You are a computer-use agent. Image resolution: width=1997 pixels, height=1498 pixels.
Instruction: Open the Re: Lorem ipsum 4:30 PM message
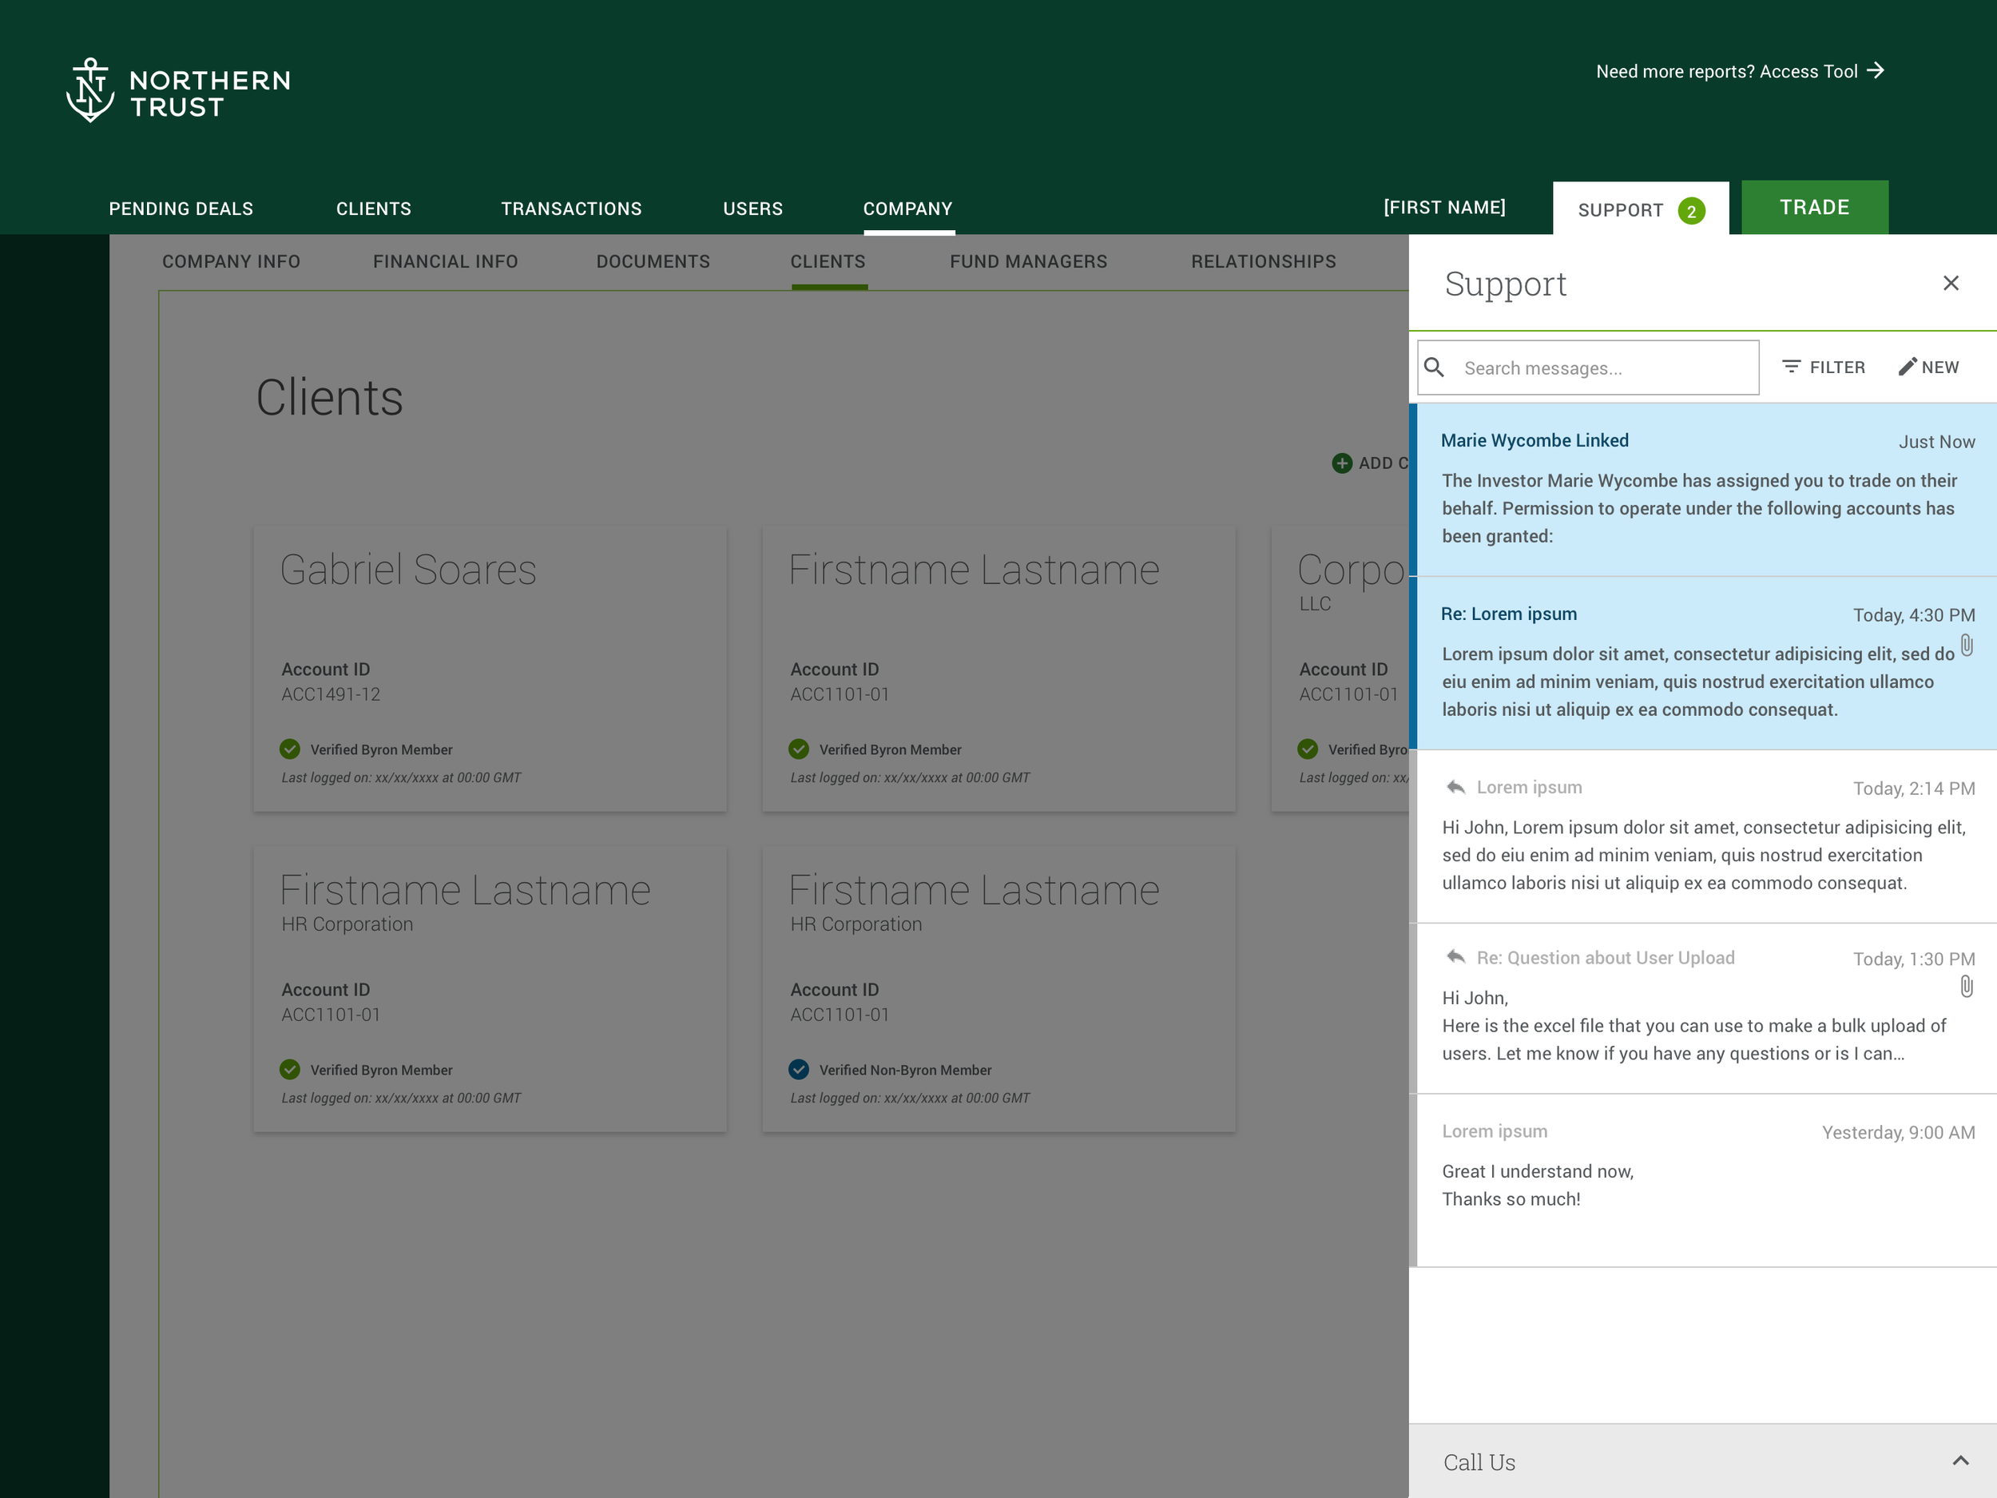point(1703,663)
